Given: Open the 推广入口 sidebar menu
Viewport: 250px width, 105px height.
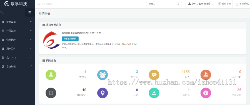Looking at the screenshot, I should tap(17, 57).
